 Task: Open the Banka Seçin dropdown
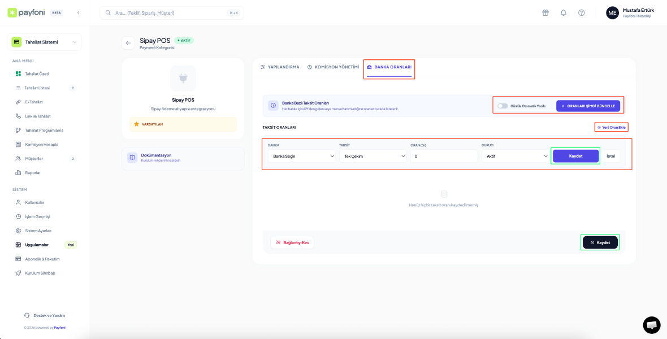tap(301, 156)
